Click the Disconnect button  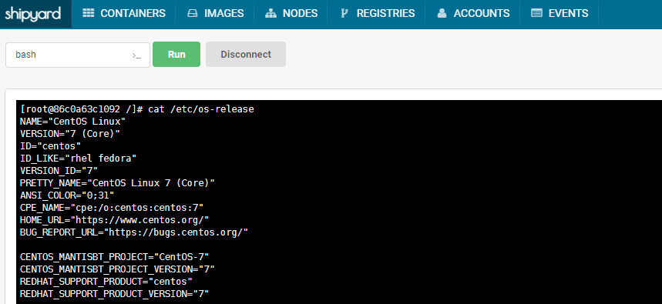click(x=246, y=55)
